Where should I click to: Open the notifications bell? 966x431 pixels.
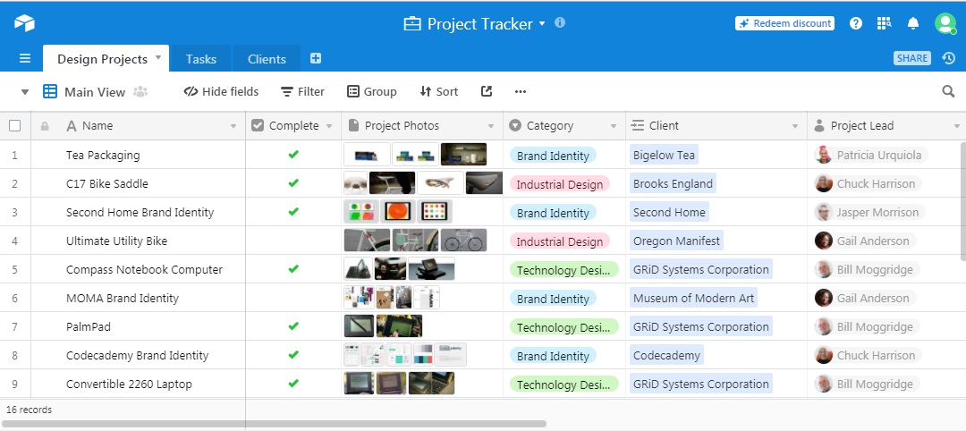[x=913, y=23]
